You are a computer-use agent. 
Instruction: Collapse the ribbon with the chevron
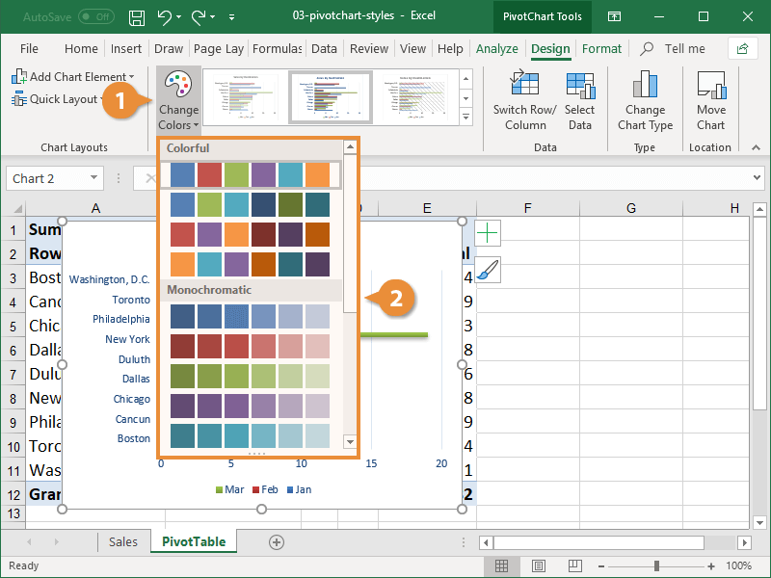(x=756, y=147)
